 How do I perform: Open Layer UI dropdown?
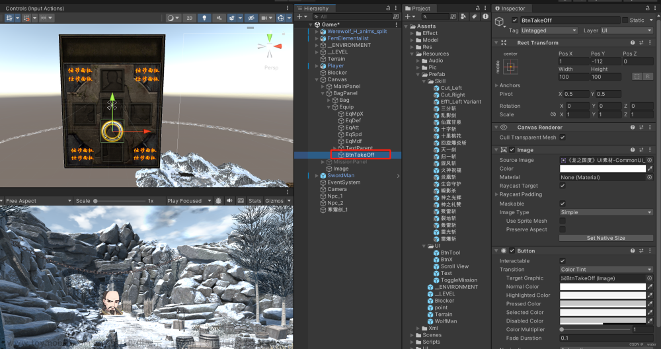click(627, 30)
